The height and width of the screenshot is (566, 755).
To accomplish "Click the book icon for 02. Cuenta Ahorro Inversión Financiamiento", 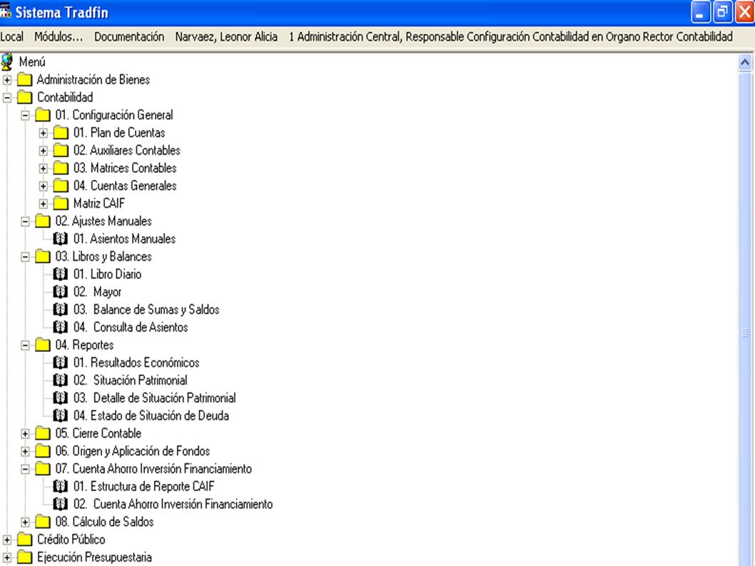I will click(x=60, y=504).
